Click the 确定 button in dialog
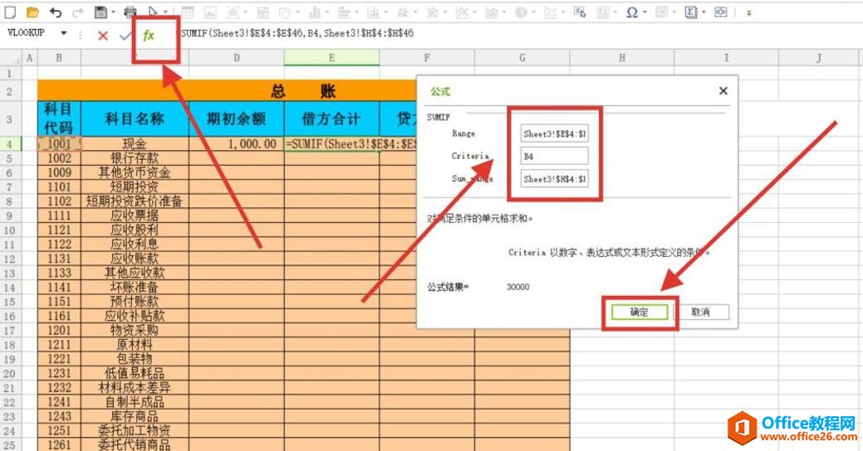Image resolution: width=863 pixels, height=451 pixels. click(x=640, y=312)
